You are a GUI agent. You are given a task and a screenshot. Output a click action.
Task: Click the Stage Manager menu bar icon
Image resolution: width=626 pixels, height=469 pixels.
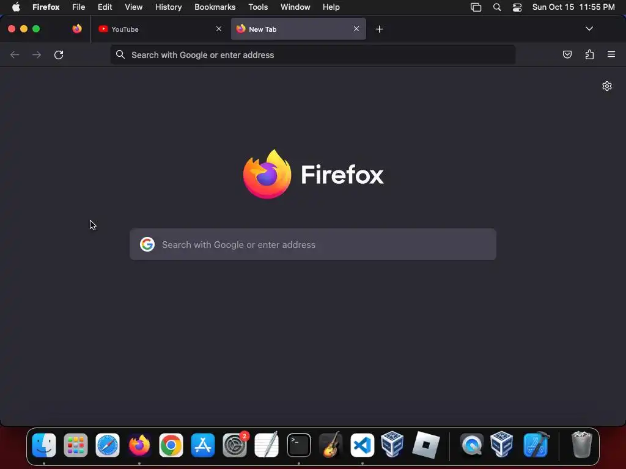click(476, 7)
